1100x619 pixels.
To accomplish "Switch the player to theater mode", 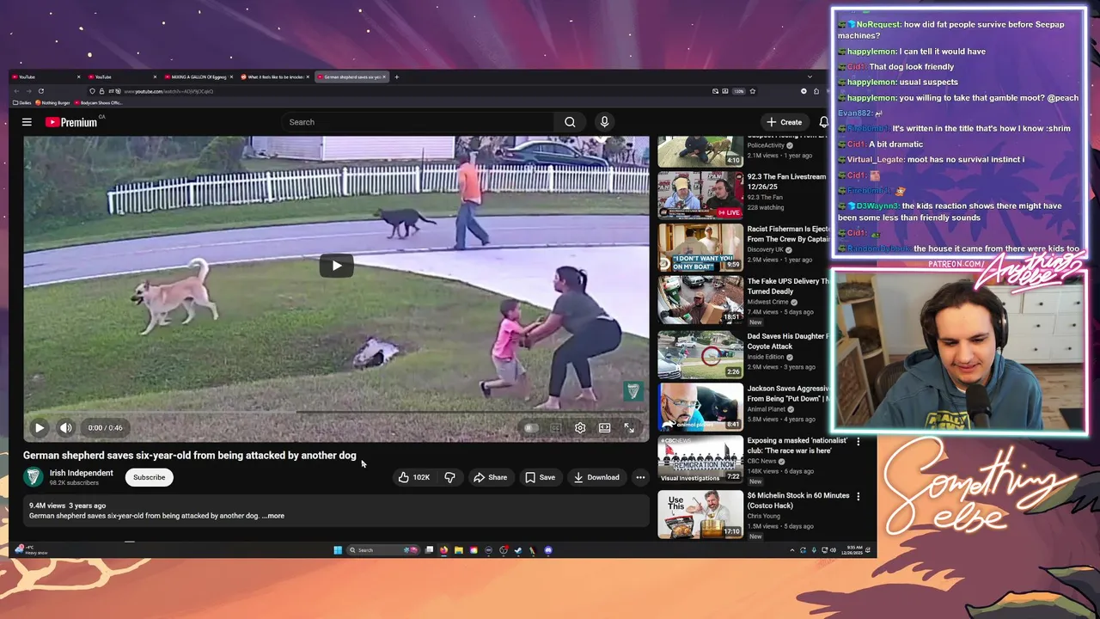I will tap(605, 427).
